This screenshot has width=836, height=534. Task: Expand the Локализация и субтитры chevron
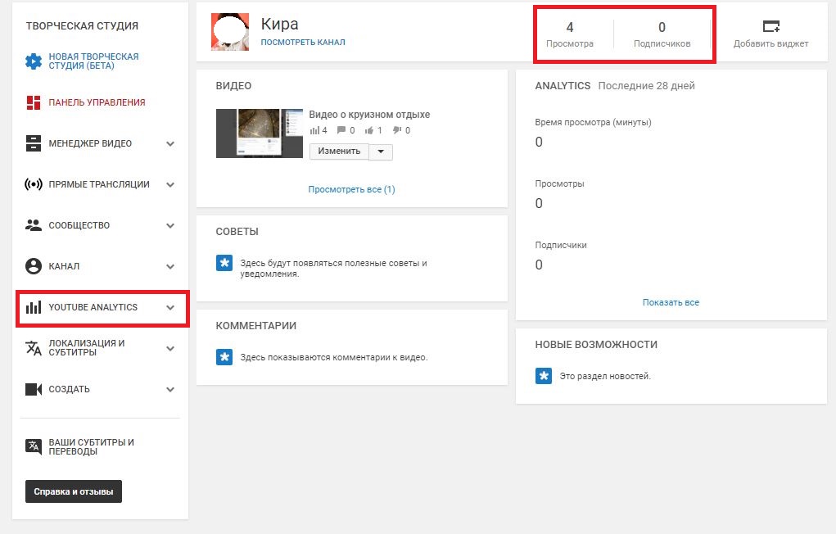170,348
